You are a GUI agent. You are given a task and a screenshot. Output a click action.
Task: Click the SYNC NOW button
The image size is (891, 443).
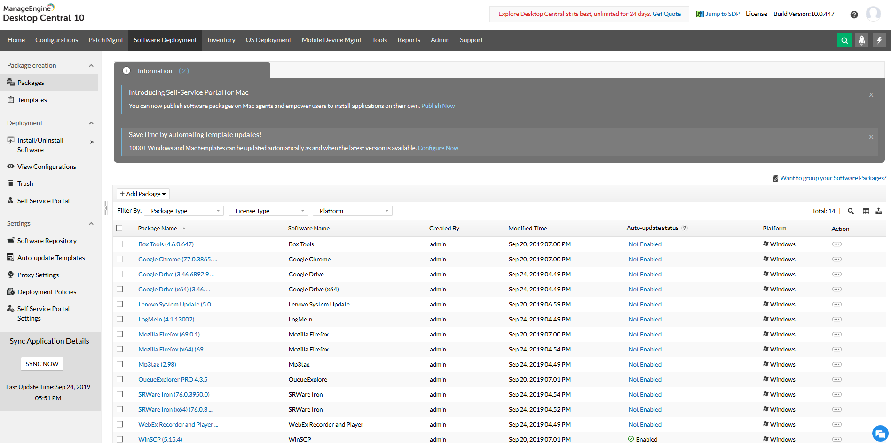coord(42,363)
